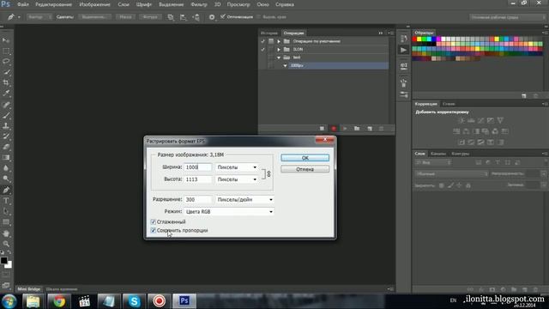The width and height of the screenshot is (549, 309).
Task: Open width units dropdown (Пикселы)
Action: pos(237,167)
